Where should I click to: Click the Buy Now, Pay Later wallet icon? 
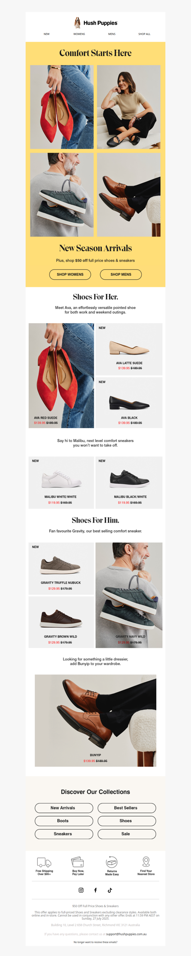coord(78,862)
